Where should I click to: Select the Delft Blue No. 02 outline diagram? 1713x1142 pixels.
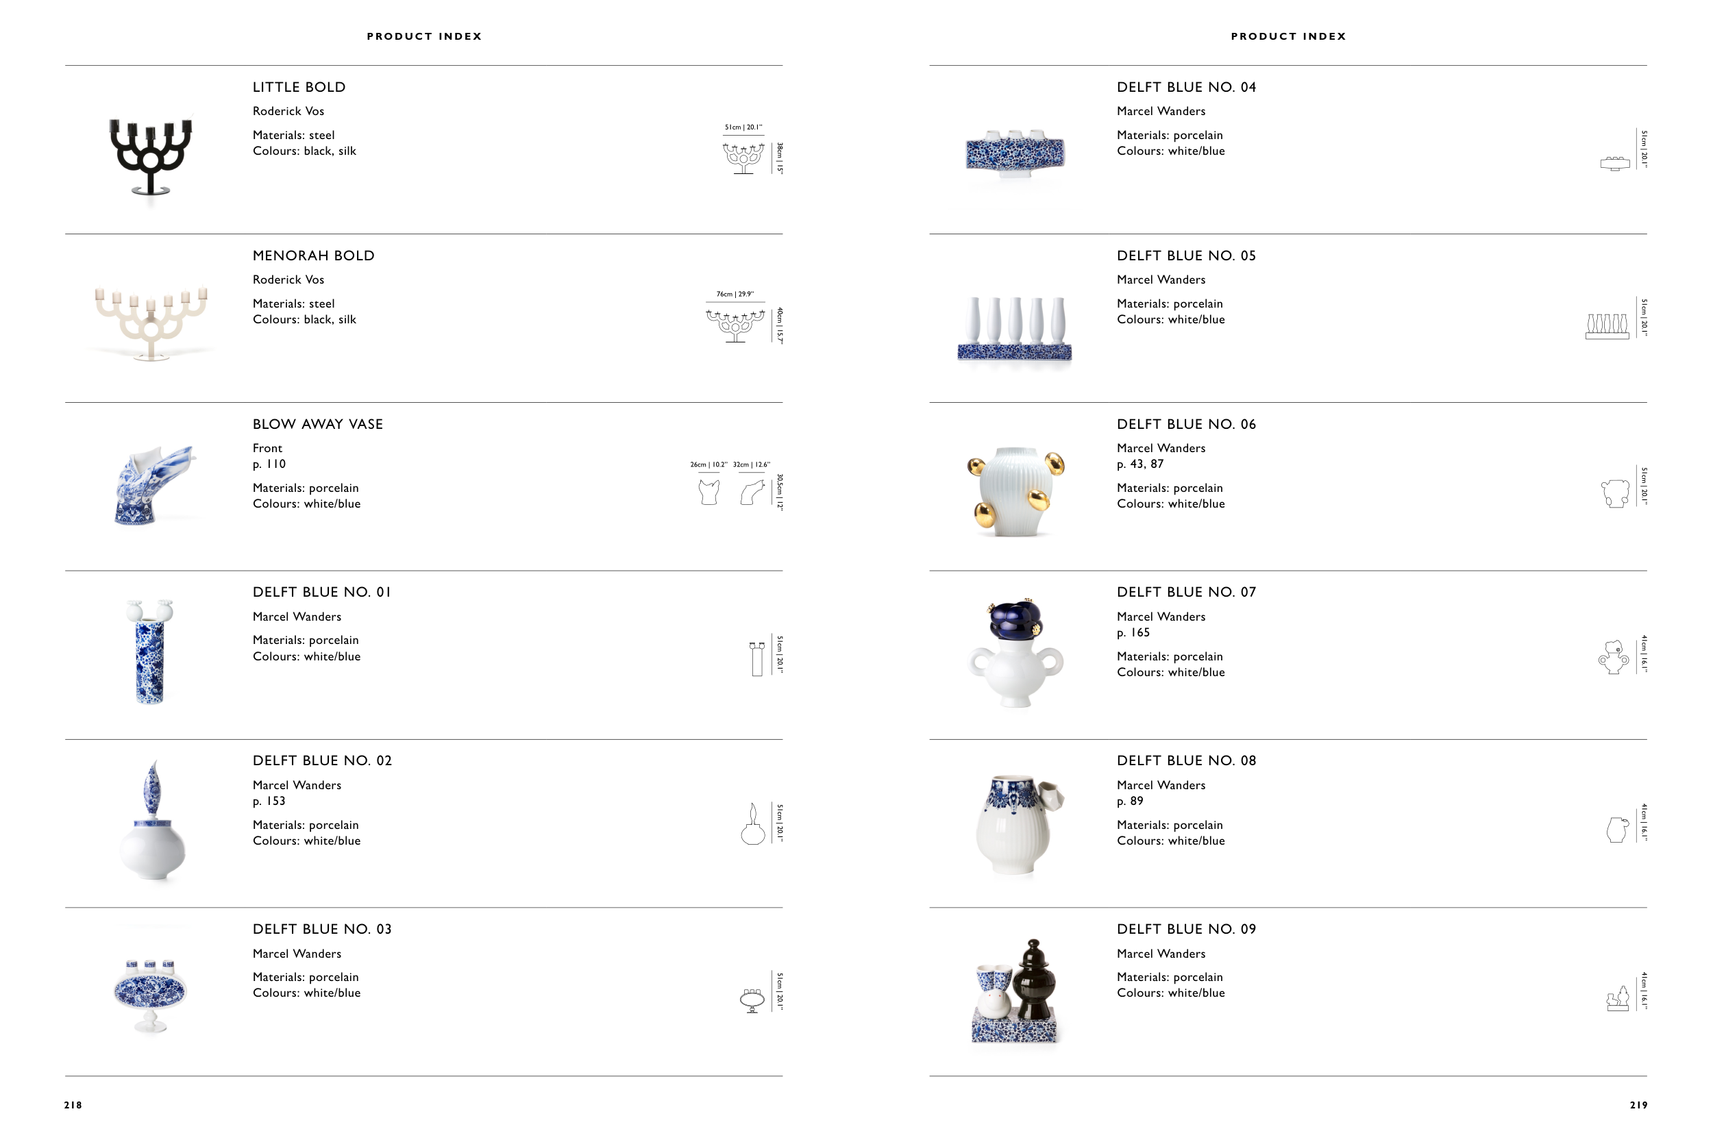tap(752, 824)
